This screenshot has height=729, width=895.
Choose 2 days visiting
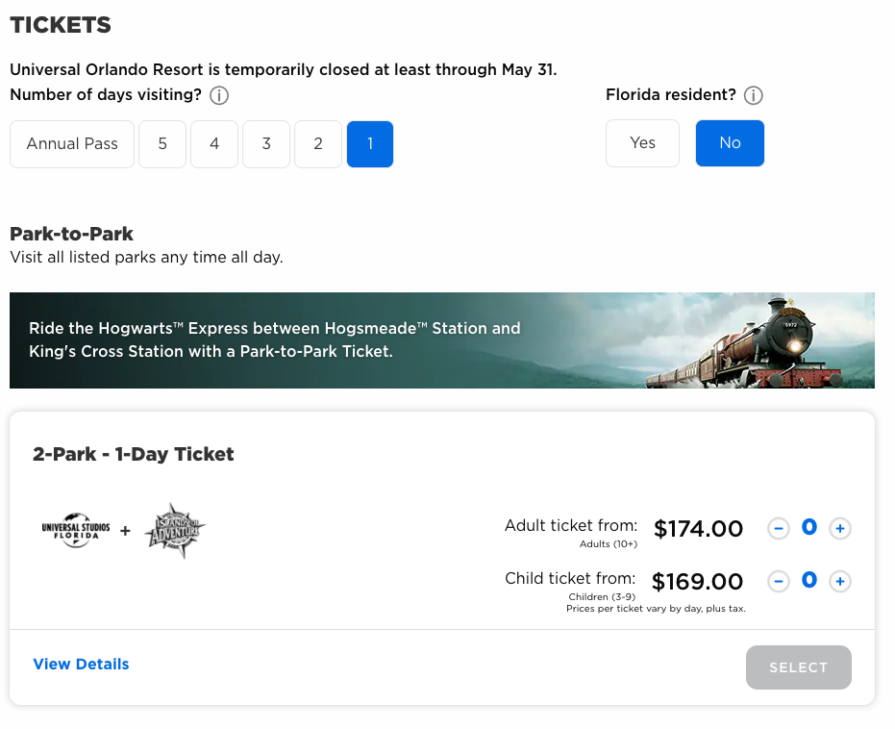318,144
